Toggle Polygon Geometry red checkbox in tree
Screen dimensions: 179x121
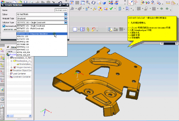pos(15,67)
